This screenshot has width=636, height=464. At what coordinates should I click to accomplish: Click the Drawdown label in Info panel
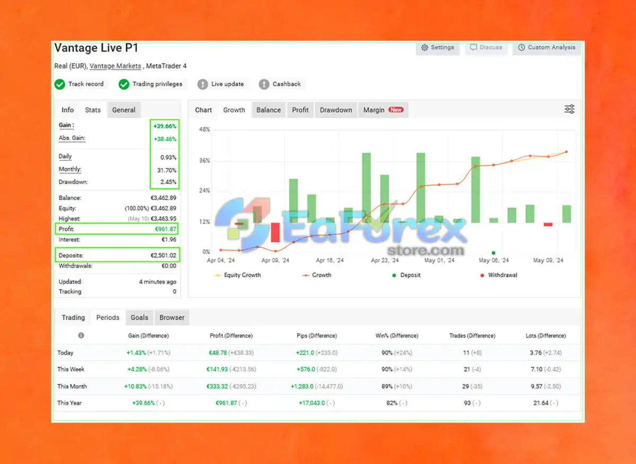tap(73, 182)
